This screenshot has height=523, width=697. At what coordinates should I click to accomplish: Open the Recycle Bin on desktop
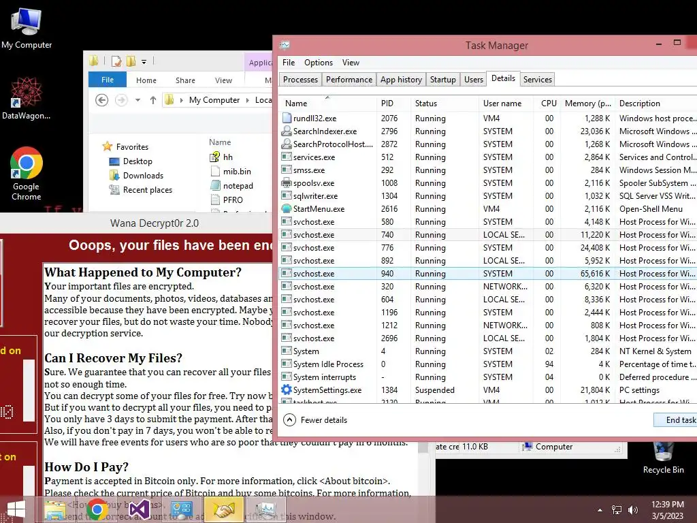[x=663, y=458]
